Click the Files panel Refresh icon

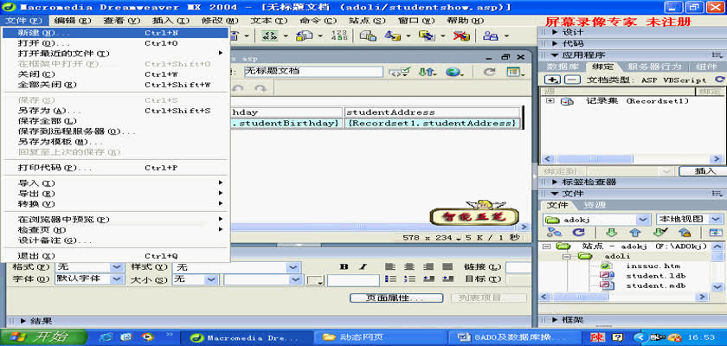pyautogui.click(x=578, y=232)
